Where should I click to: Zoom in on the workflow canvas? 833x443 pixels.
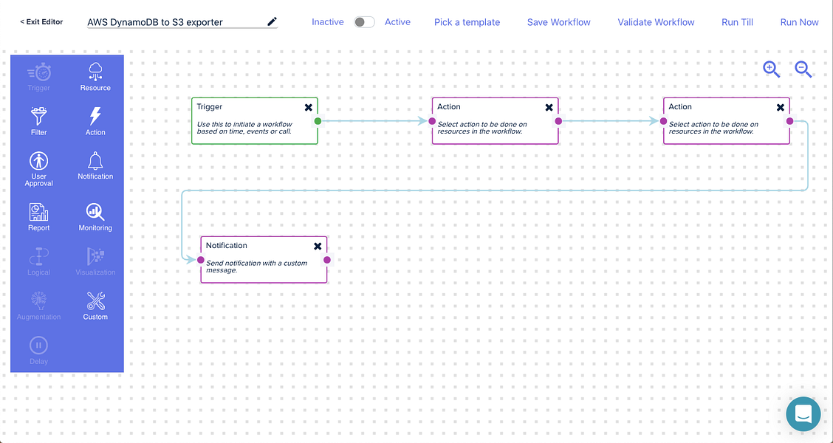772,69
